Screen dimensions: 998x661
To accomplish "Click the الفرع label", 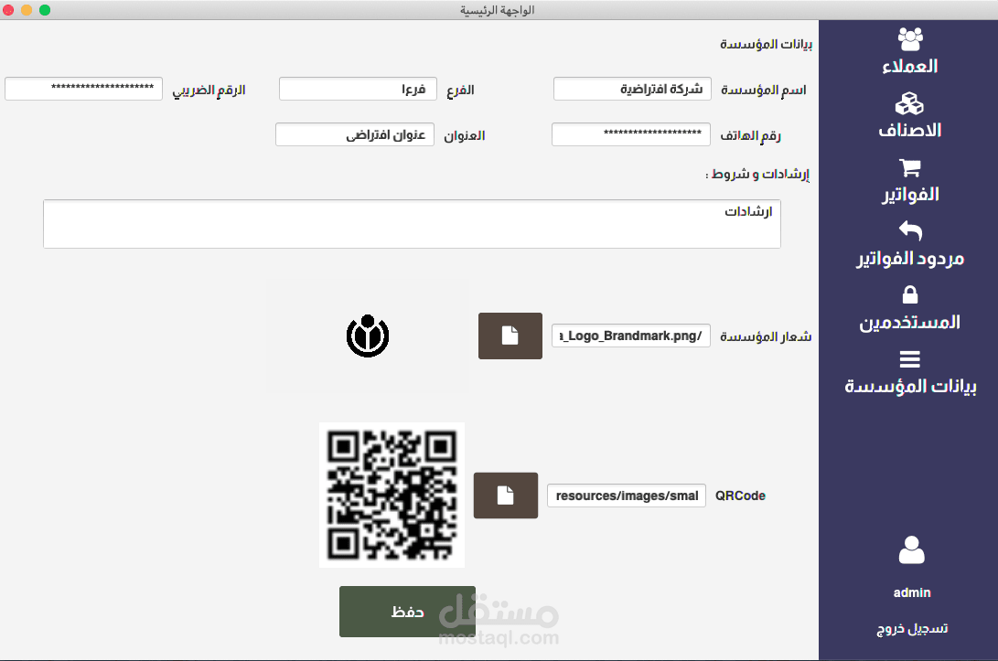I will tap(460, 90).
